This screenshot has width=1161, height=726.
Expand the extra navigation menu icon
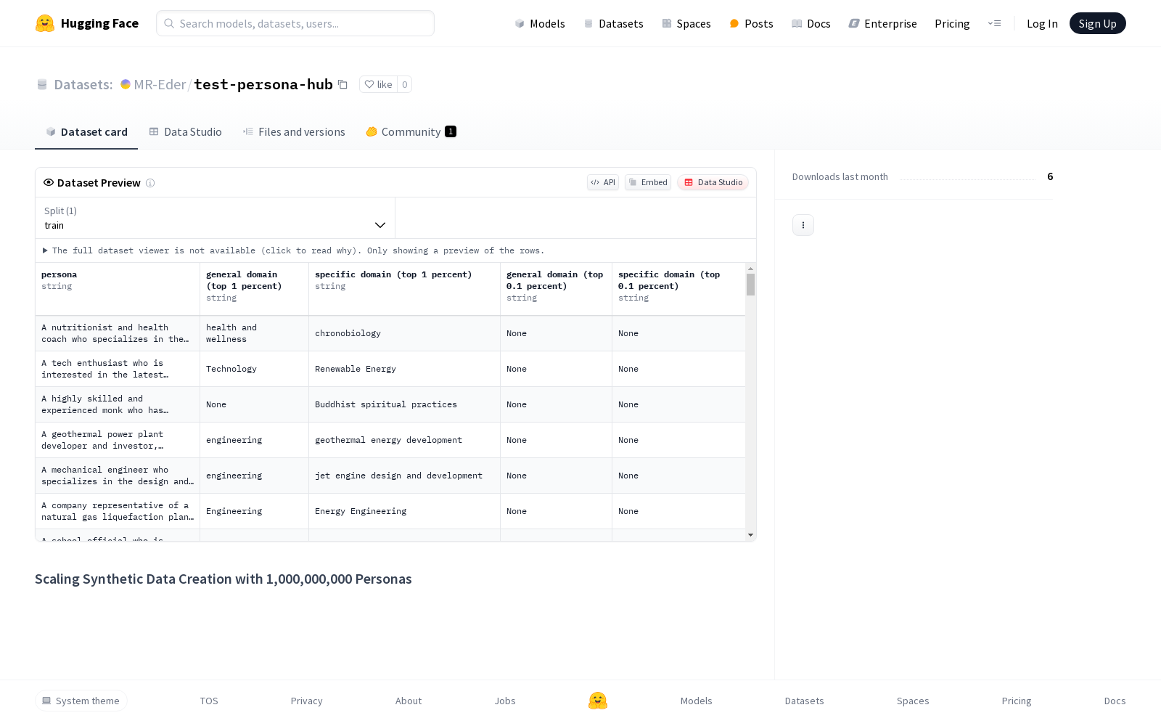click(x=994, y=23)
